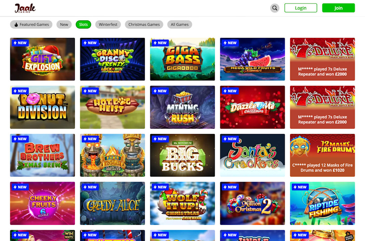Screen dimensions: 365x241
Task: Open the All Games category
Action: [x=180, y=24]
